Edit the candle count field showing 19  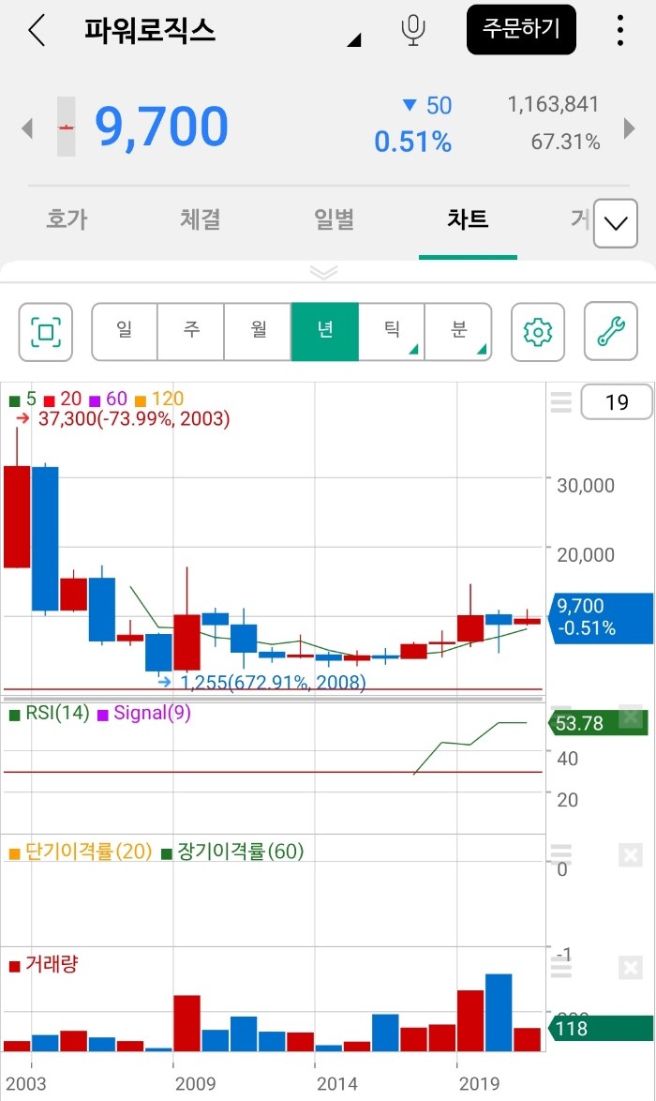click(617, 402)
